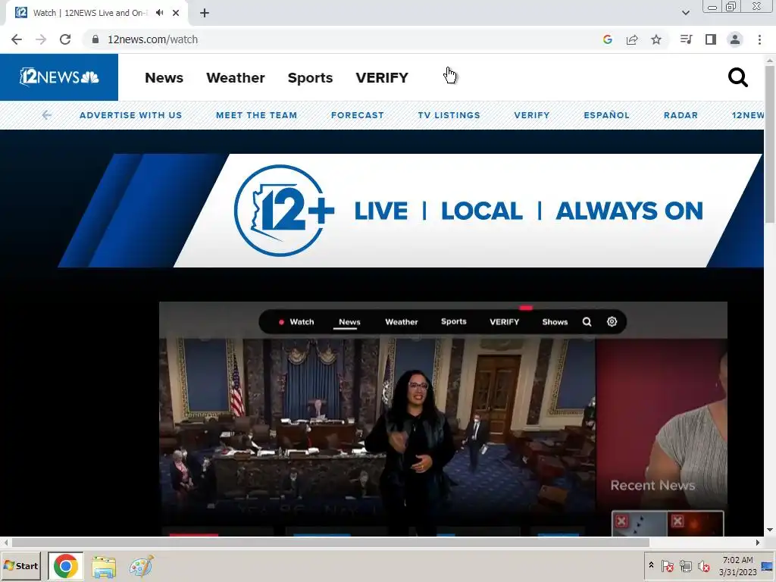
Task: Click the second Recent News thumbnail
Action: pyautogui.click(x=696, y=524)
